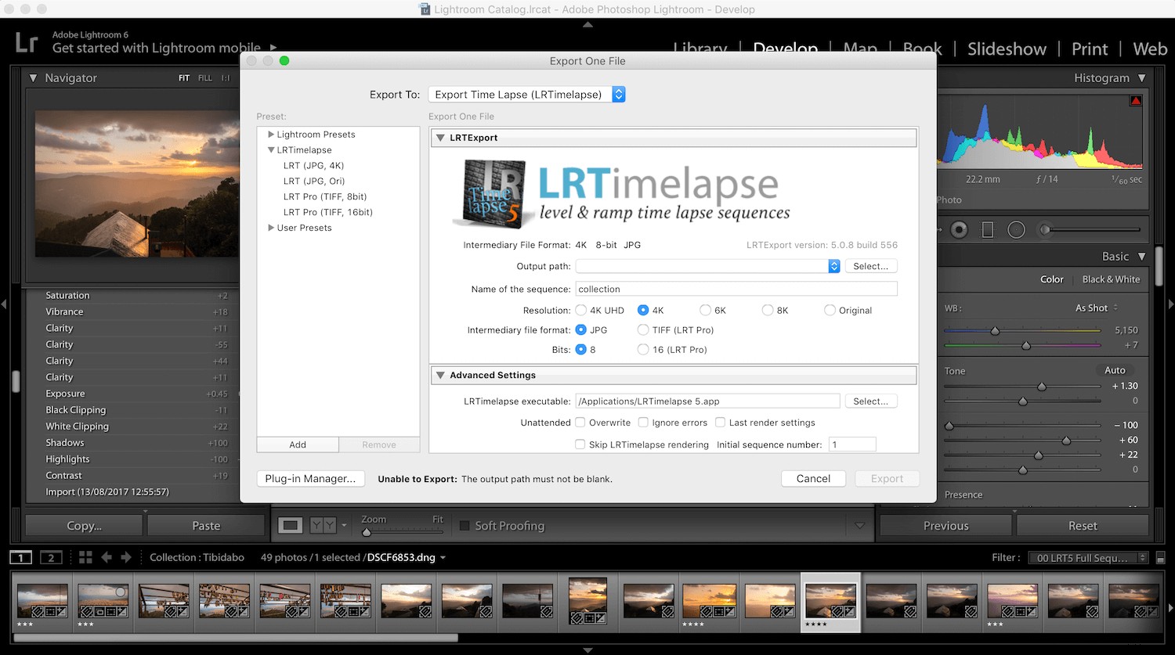Select the Adjustment Brush tool

(1044, 229)
